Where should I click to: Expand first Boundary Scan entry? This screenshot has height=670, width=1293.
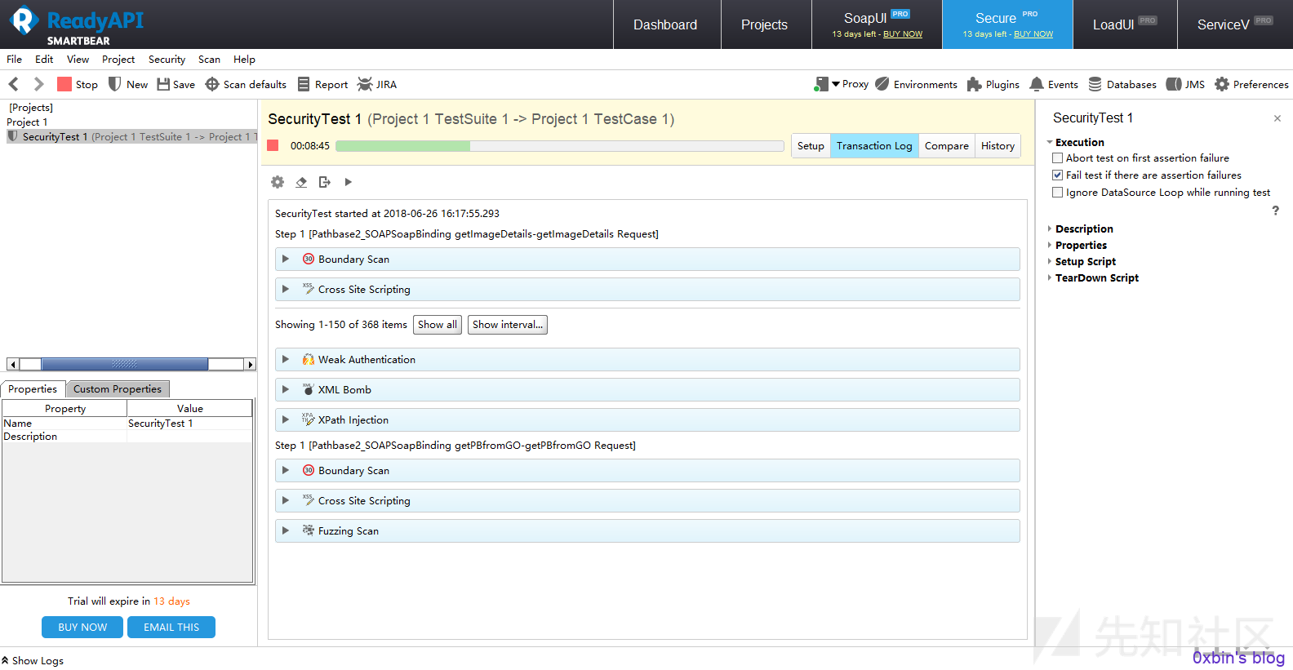coord(286,259)
